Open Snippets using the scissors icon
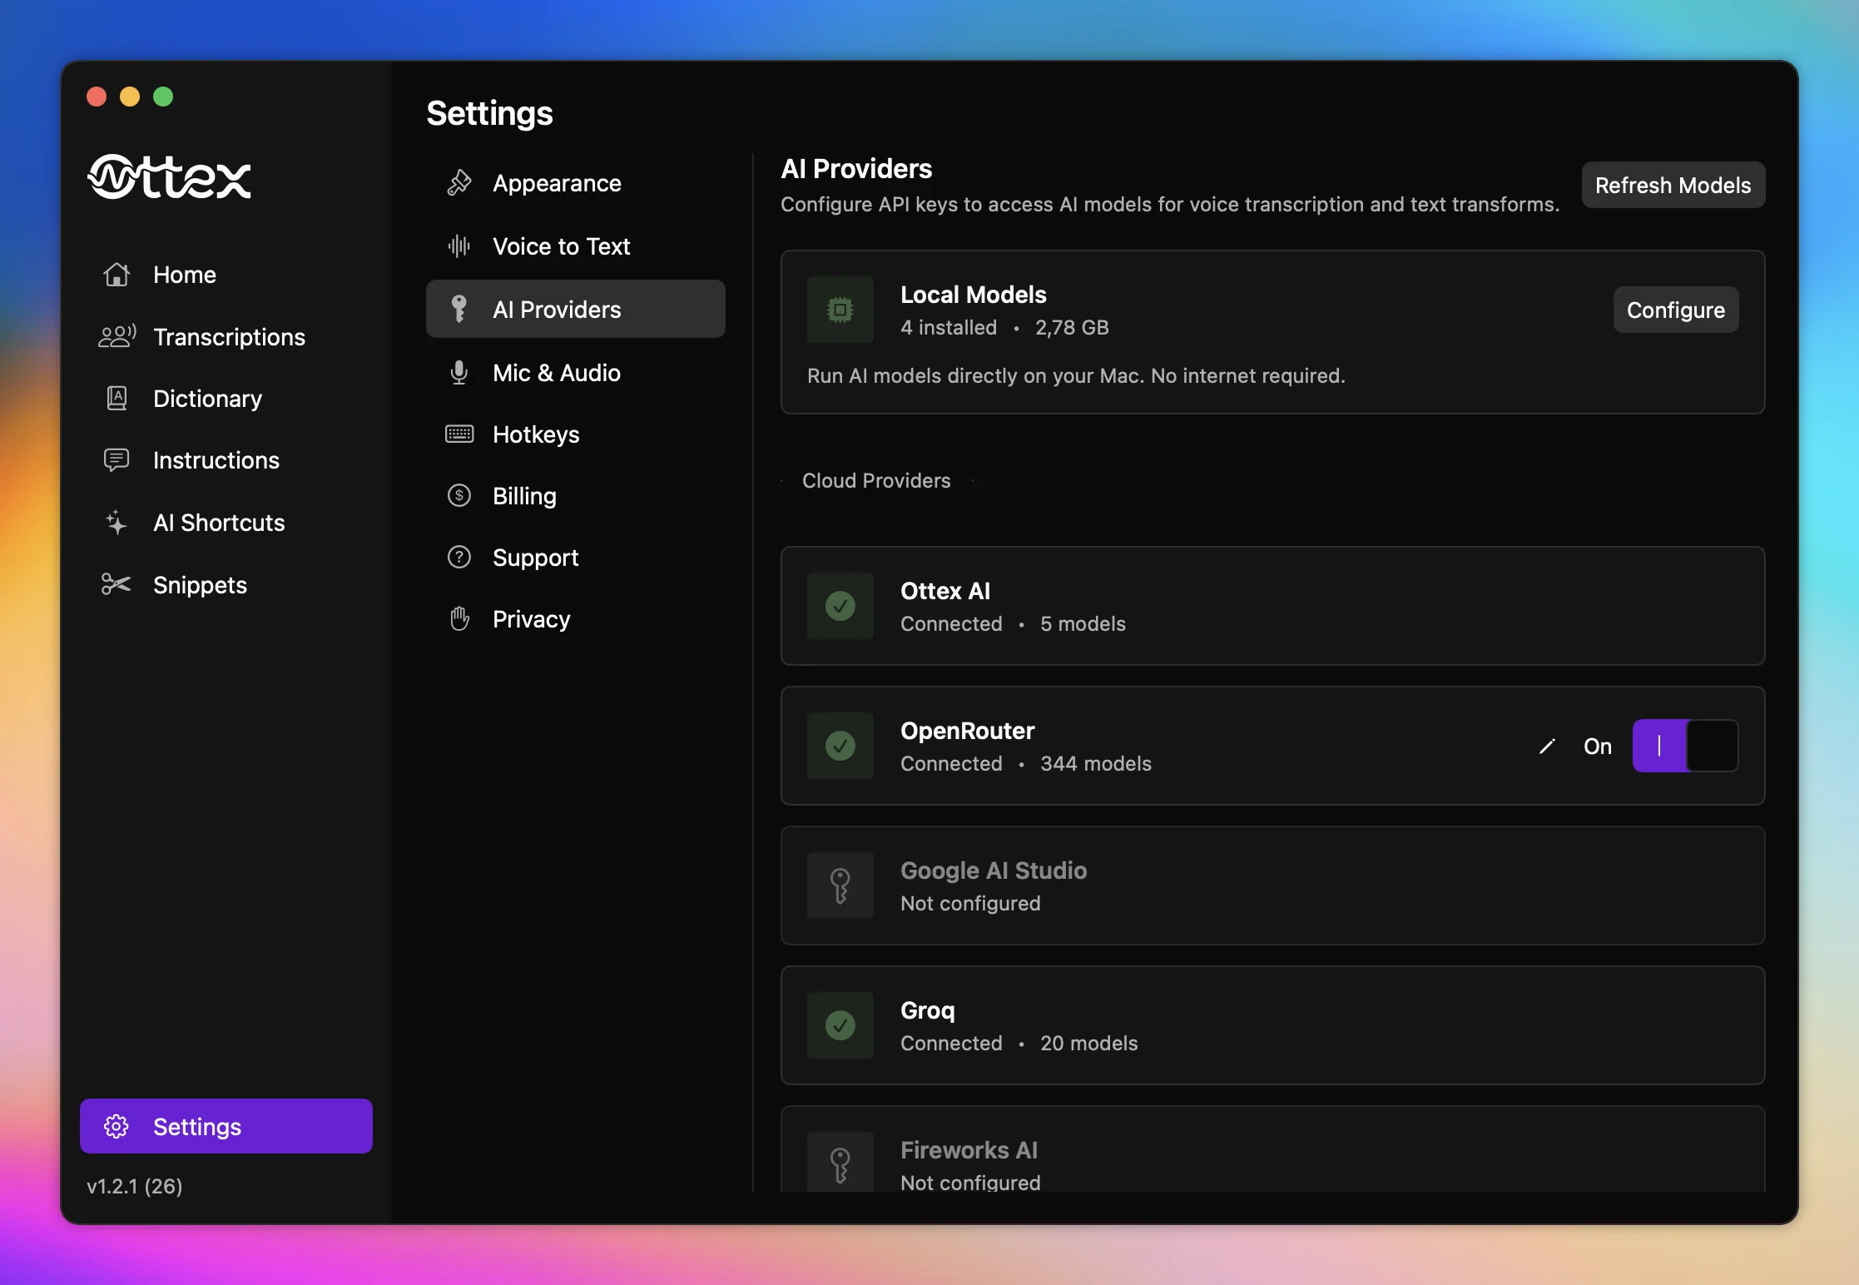1859x1285 pixels. pos(115,584)
